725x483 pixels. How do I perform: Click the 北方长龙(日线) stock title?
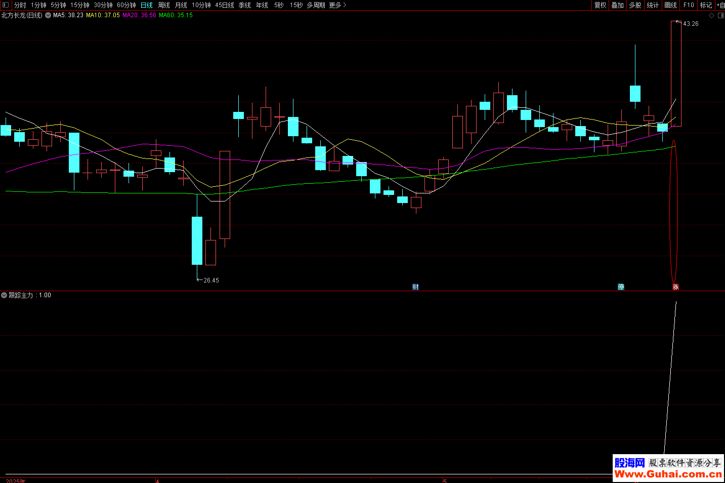[x=22, y=15]
